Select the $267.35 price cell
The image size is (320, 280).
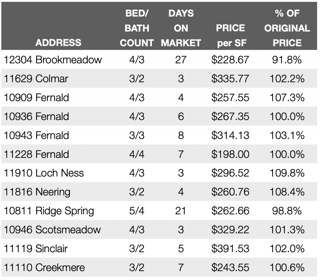(x=230, y=117)
